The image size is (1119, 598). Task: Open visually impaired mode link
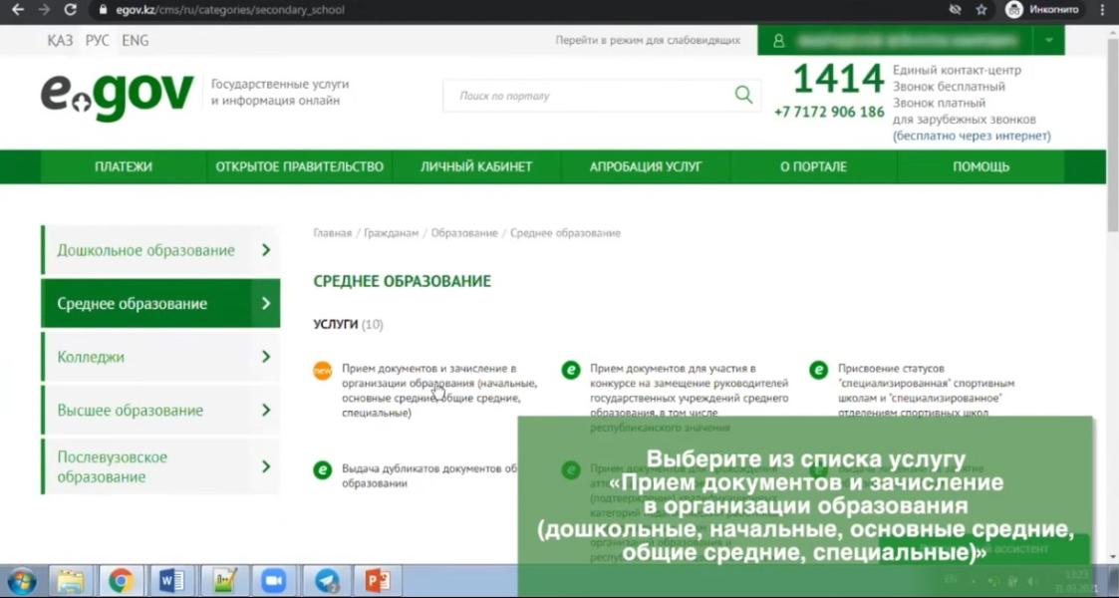click(648, 41)
